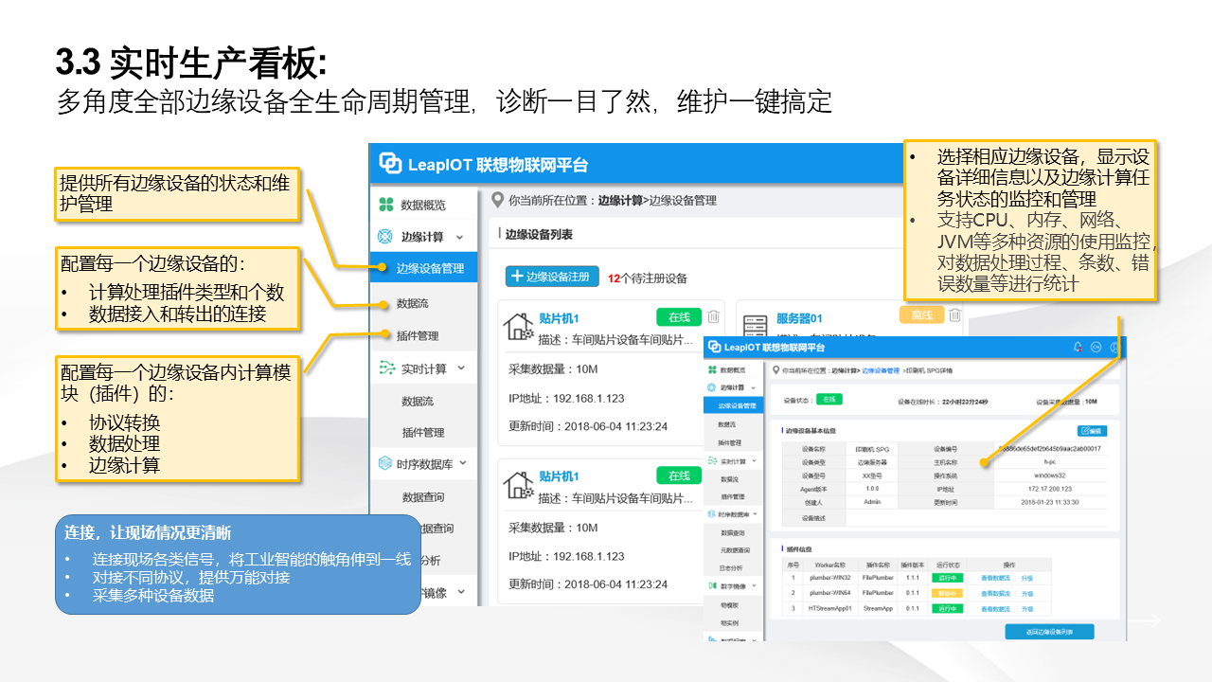Viewport: 1212px width, 682px height.
Task: Click 'HTStreamApp01' worker name cell
Action: (x=832, y=608)
